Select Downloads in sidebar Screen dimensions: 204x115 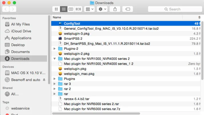[x=24, y=58]
